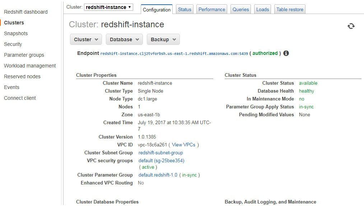The height and width of the screenshot is (206, 364).
Task: Go to Redshift dashboard in sidebar
Action: point(26,12)
